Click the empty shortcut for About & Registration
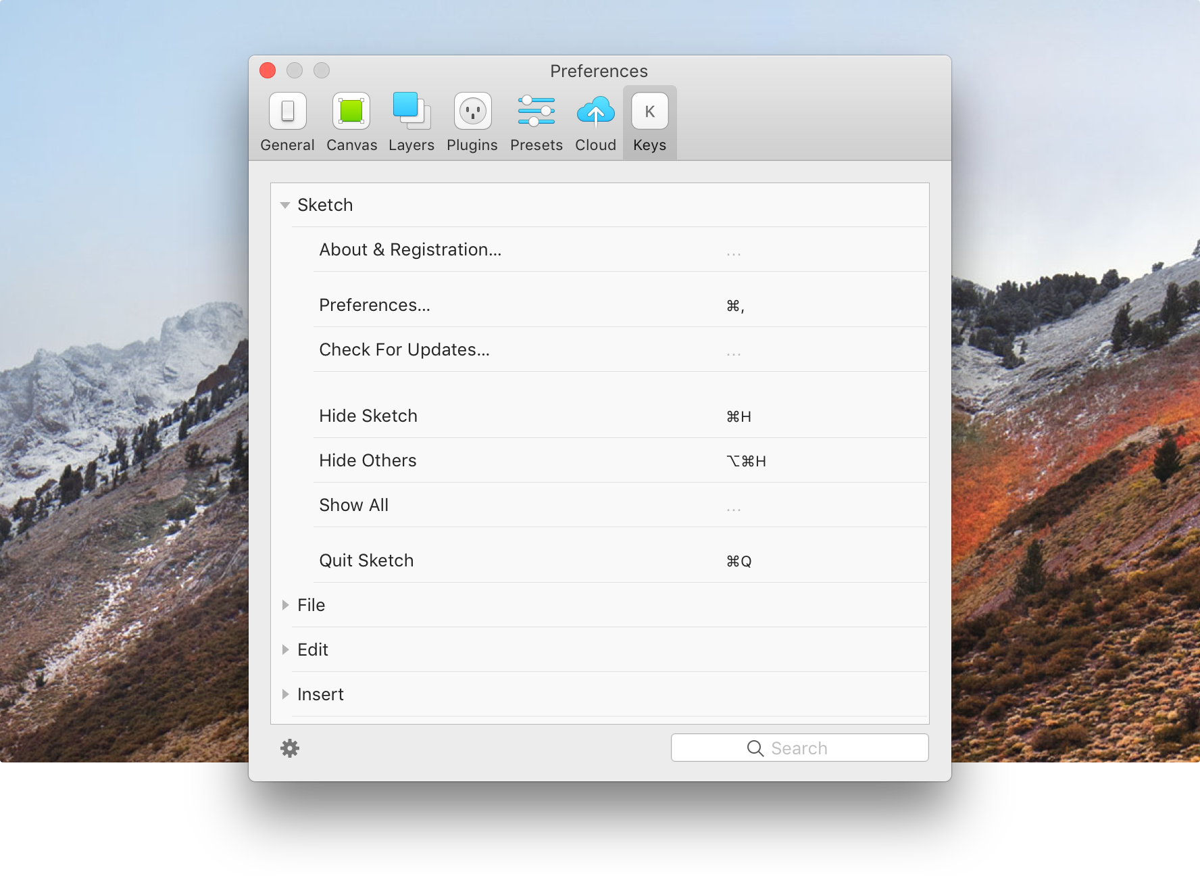Image resolution: width=1200 pixels, height=876 pixels. point(734,254)
